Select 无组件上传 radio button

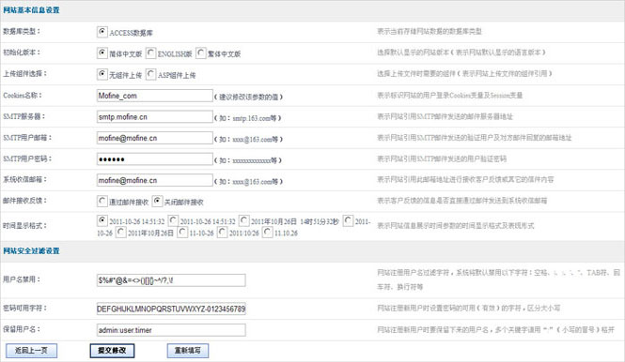coord(102,74)
